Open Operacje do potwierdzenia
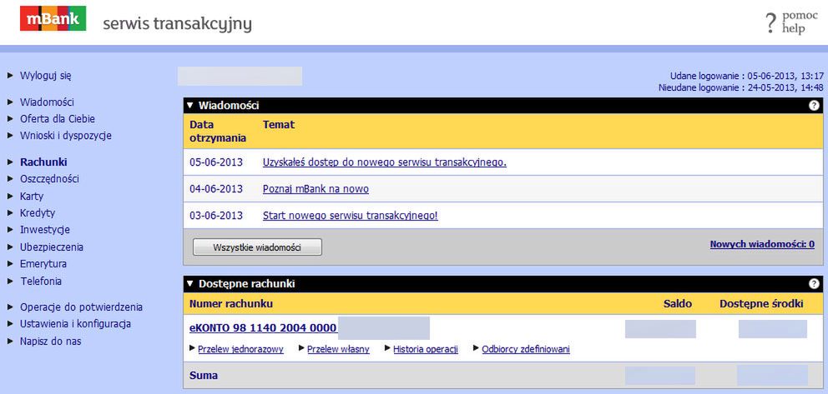The width and height of the screenshot is (828, 394). pos(81,307)
